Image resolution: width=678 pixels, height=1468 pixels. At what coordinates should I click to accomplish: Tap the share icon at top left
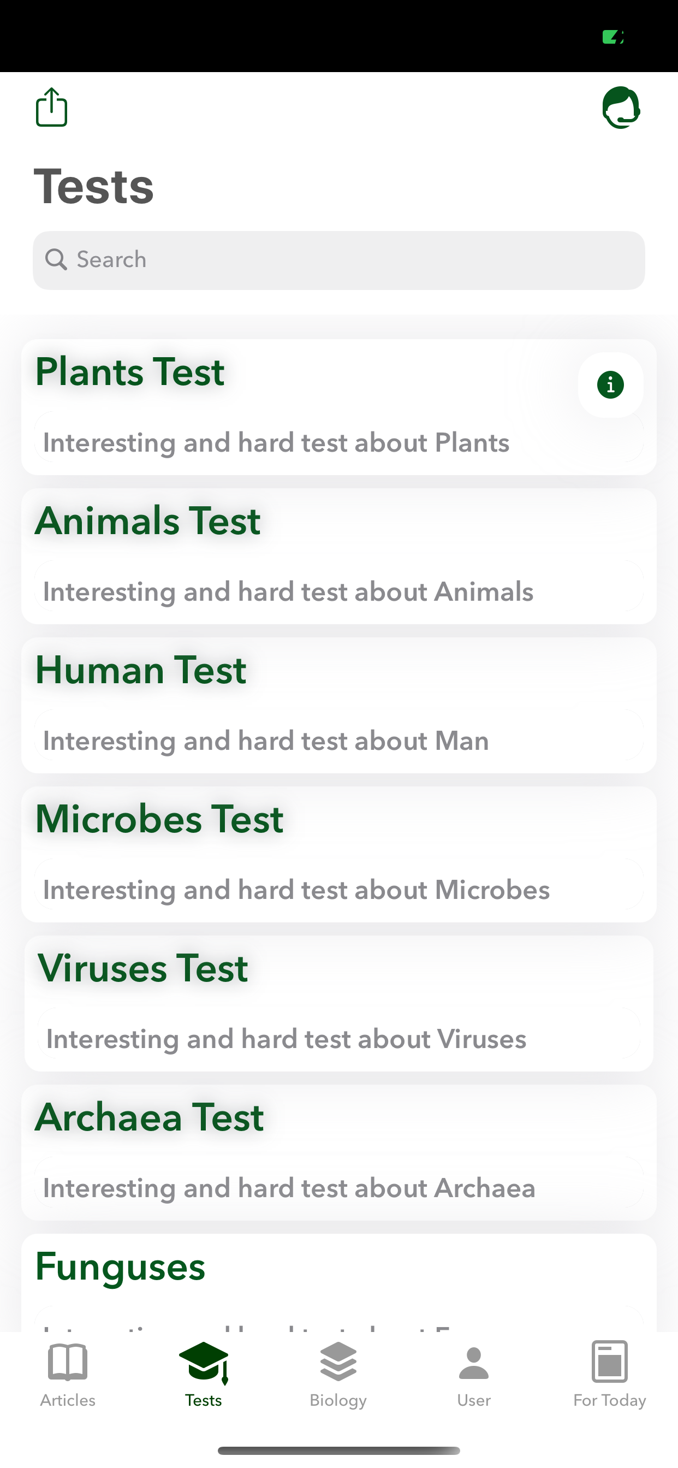coord(51,107)
